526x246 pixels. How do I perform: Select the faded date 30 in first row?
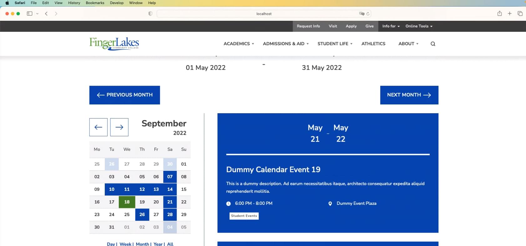(x=170, y=164)
